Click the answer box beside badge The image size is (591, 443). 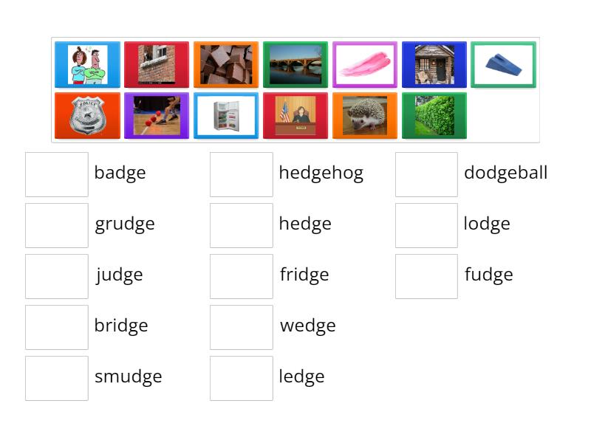57,173
